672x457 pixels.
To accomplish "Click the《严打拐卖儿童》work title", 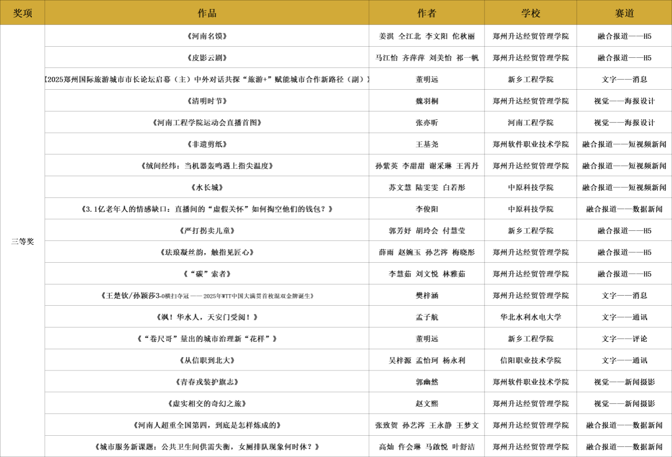I will tap(206, 231).
